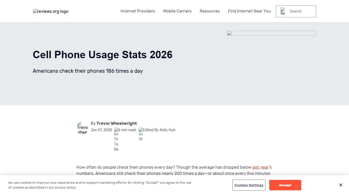
Task: Open the Mobile Carriers dropdown
Action: click(x=177, y=11)
